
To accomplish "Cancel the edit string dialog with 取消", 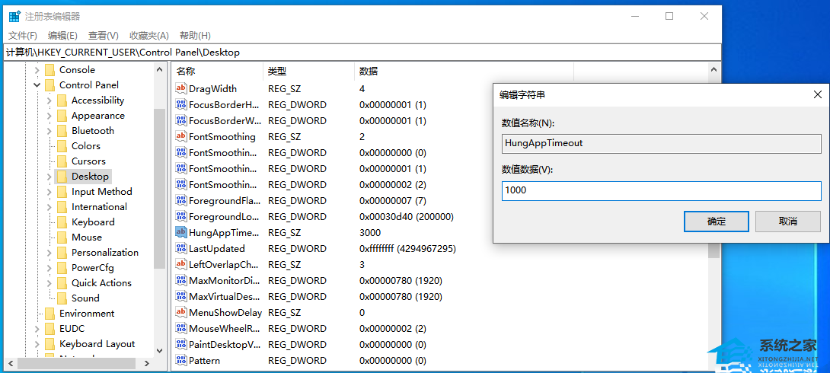I will pos(787,222).
